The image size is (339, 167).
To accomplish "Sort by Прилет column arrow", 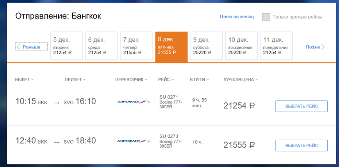I will pos(84,80).
